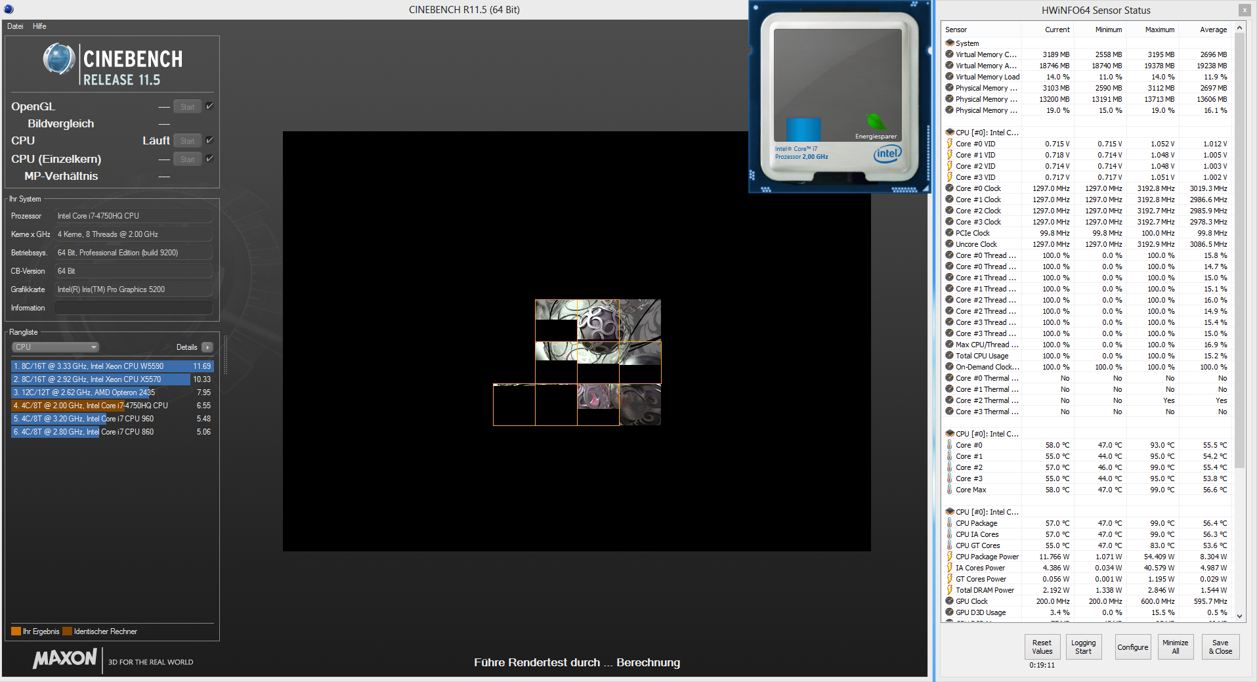
Task: Click the intel logo on the CPU gadget
Action: 887,154
